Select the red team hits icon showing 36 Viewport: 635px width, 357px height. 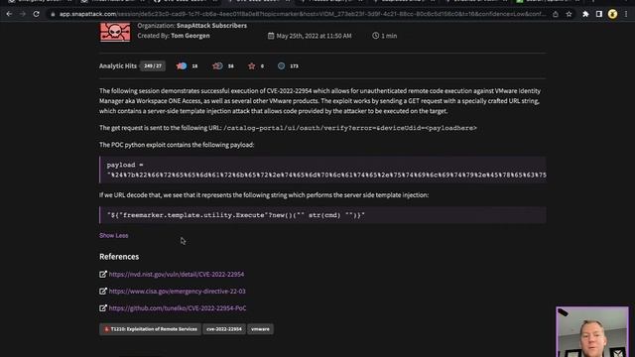217,66
